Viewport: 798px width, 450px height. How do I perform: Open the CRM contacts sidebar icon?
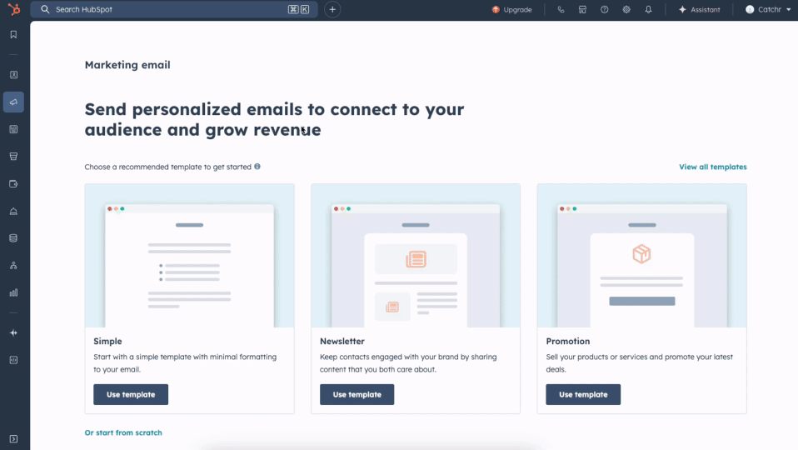point(13,75)
